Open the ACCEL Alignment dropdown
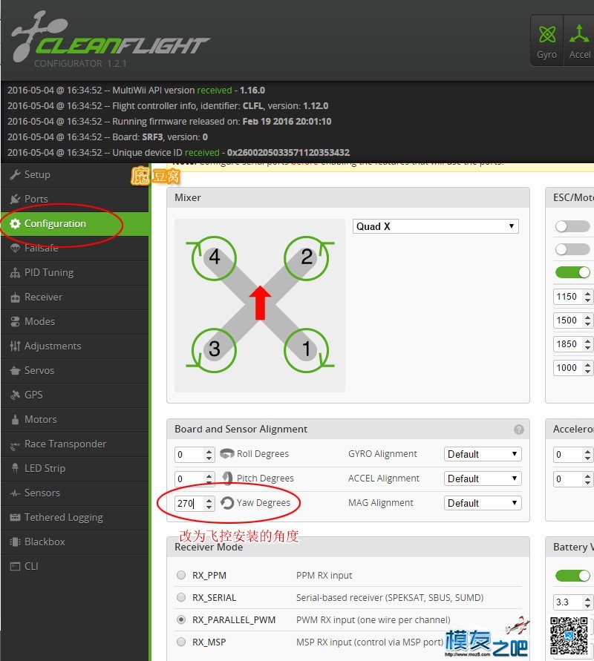 483,479
